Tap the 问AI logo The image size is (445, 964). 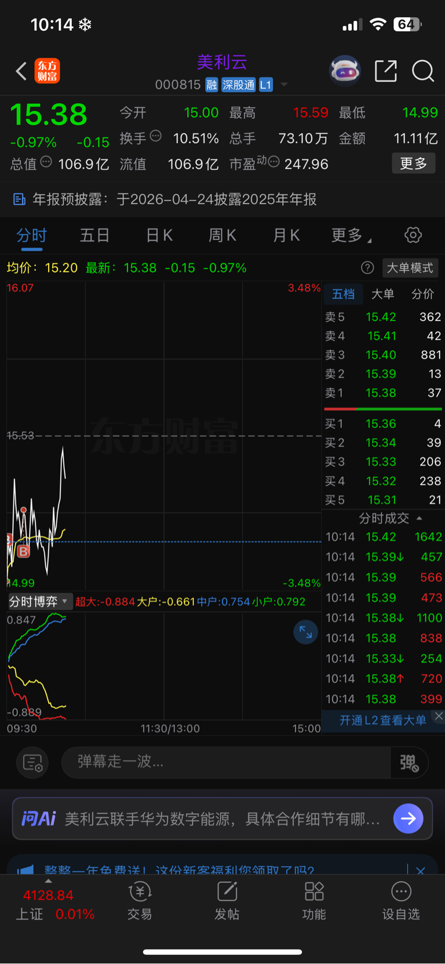pos(39,819)
